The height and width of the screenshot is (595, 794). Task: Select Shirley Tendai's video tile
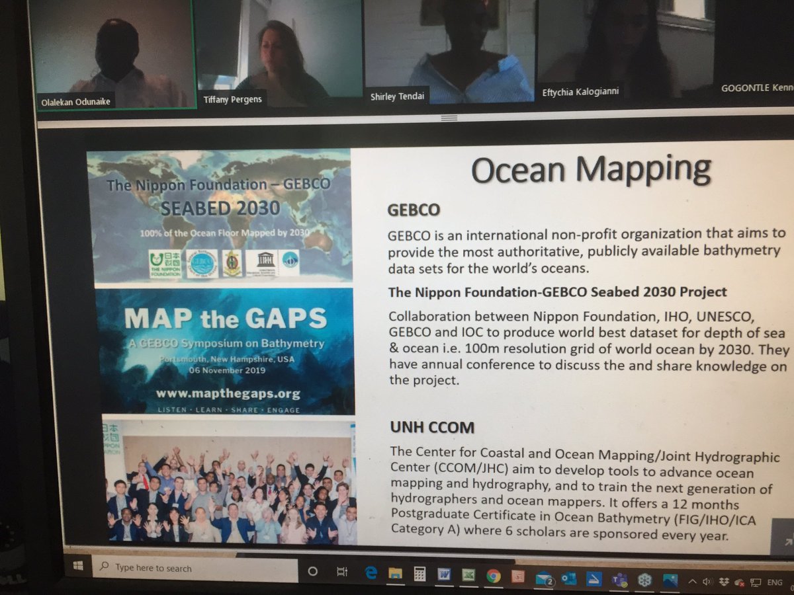(x=449, y=52)
